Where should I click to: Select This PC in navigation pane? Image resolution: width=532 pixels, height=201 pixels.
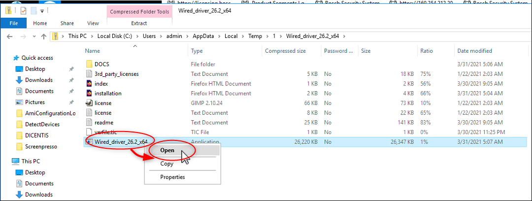(31, 161)
